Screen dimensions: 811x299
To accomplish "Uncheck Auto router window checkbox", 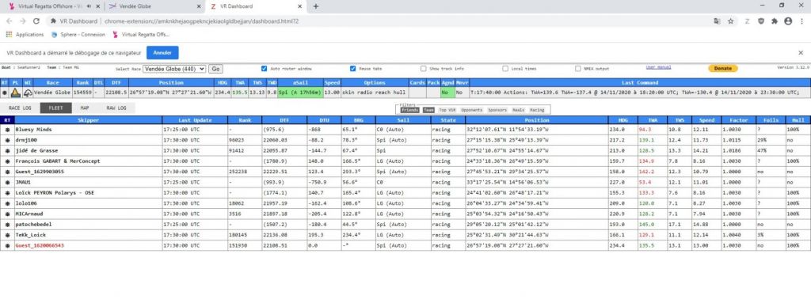I will tap(265, 68).
